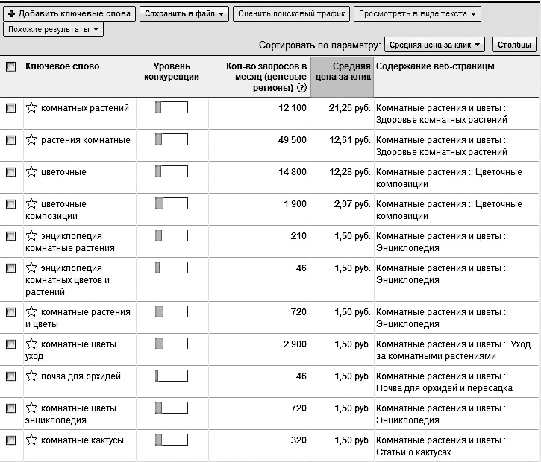Sort by 'Уровень конкуренции' column header
Viewport: 541px width, 462px height.
(x=172, y=72)
